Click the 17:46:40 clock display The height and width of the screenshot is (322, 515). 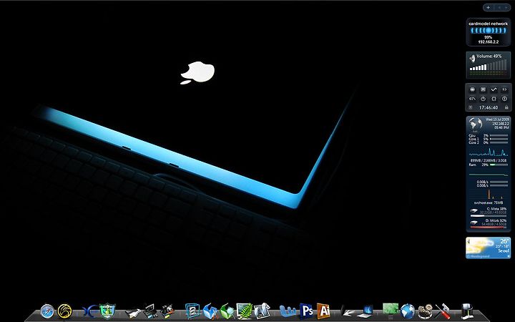(x=488, y=107)
